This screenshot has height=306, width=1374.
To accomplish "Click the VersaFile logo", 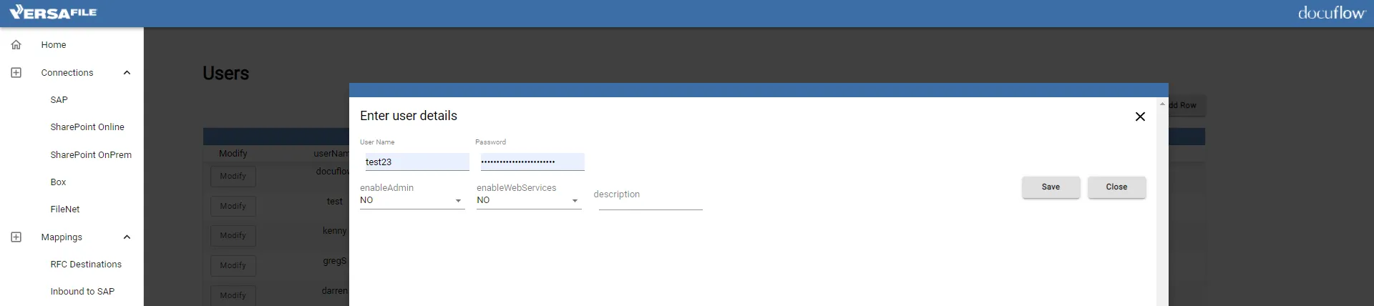I will pos(52,12).
